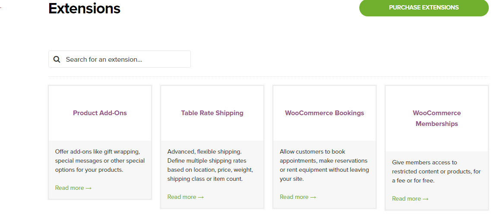Click the arrow icon in WooCommerce Bookings card

coord(313,197)
